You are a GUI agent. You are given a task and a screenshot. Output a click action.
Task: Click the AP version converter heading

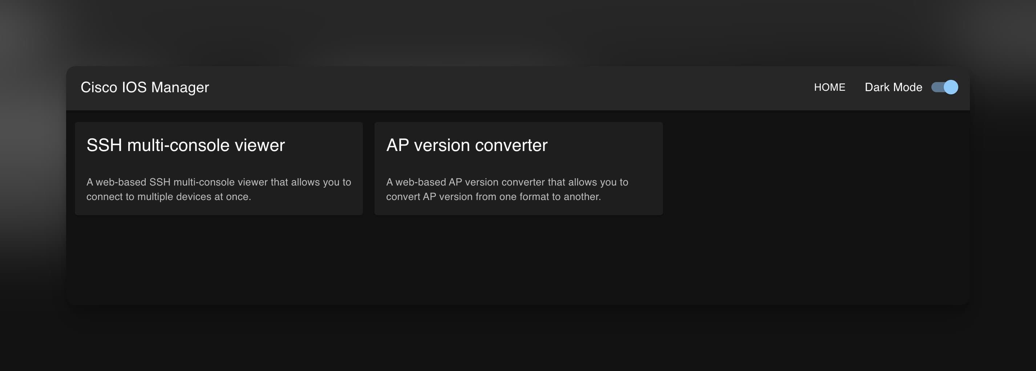coord(466,145)
